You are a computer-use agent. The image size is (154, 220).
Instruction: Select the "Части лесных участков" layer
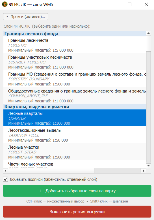pos(75,164)
